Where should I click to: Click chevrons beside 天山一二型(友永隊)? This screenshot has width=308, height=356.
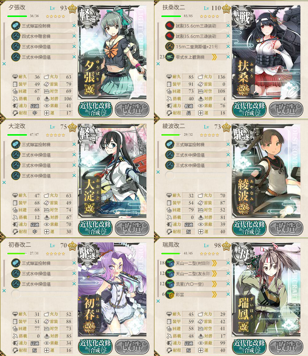coord(214,274)
